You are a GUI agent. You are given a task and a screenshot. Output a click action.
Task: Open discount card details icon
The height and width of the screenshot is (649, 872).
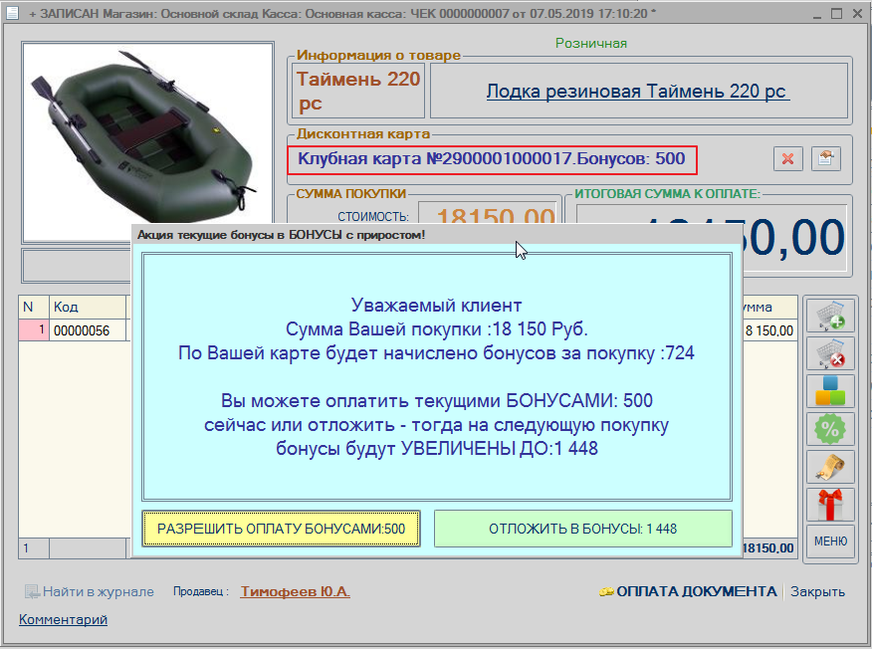(x=826, y=159)
